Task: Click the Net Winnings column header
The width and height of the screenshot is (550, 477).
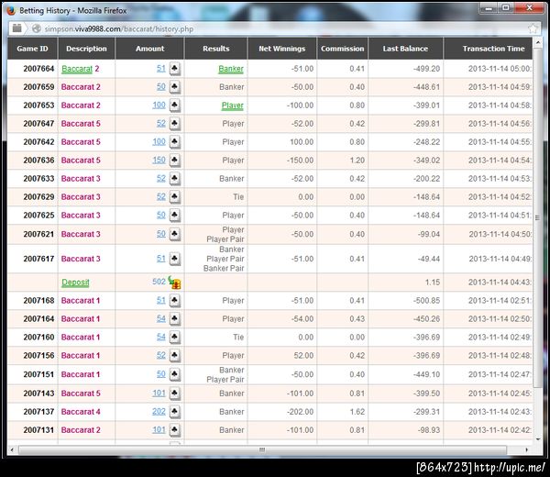Action: pos(282,49)
